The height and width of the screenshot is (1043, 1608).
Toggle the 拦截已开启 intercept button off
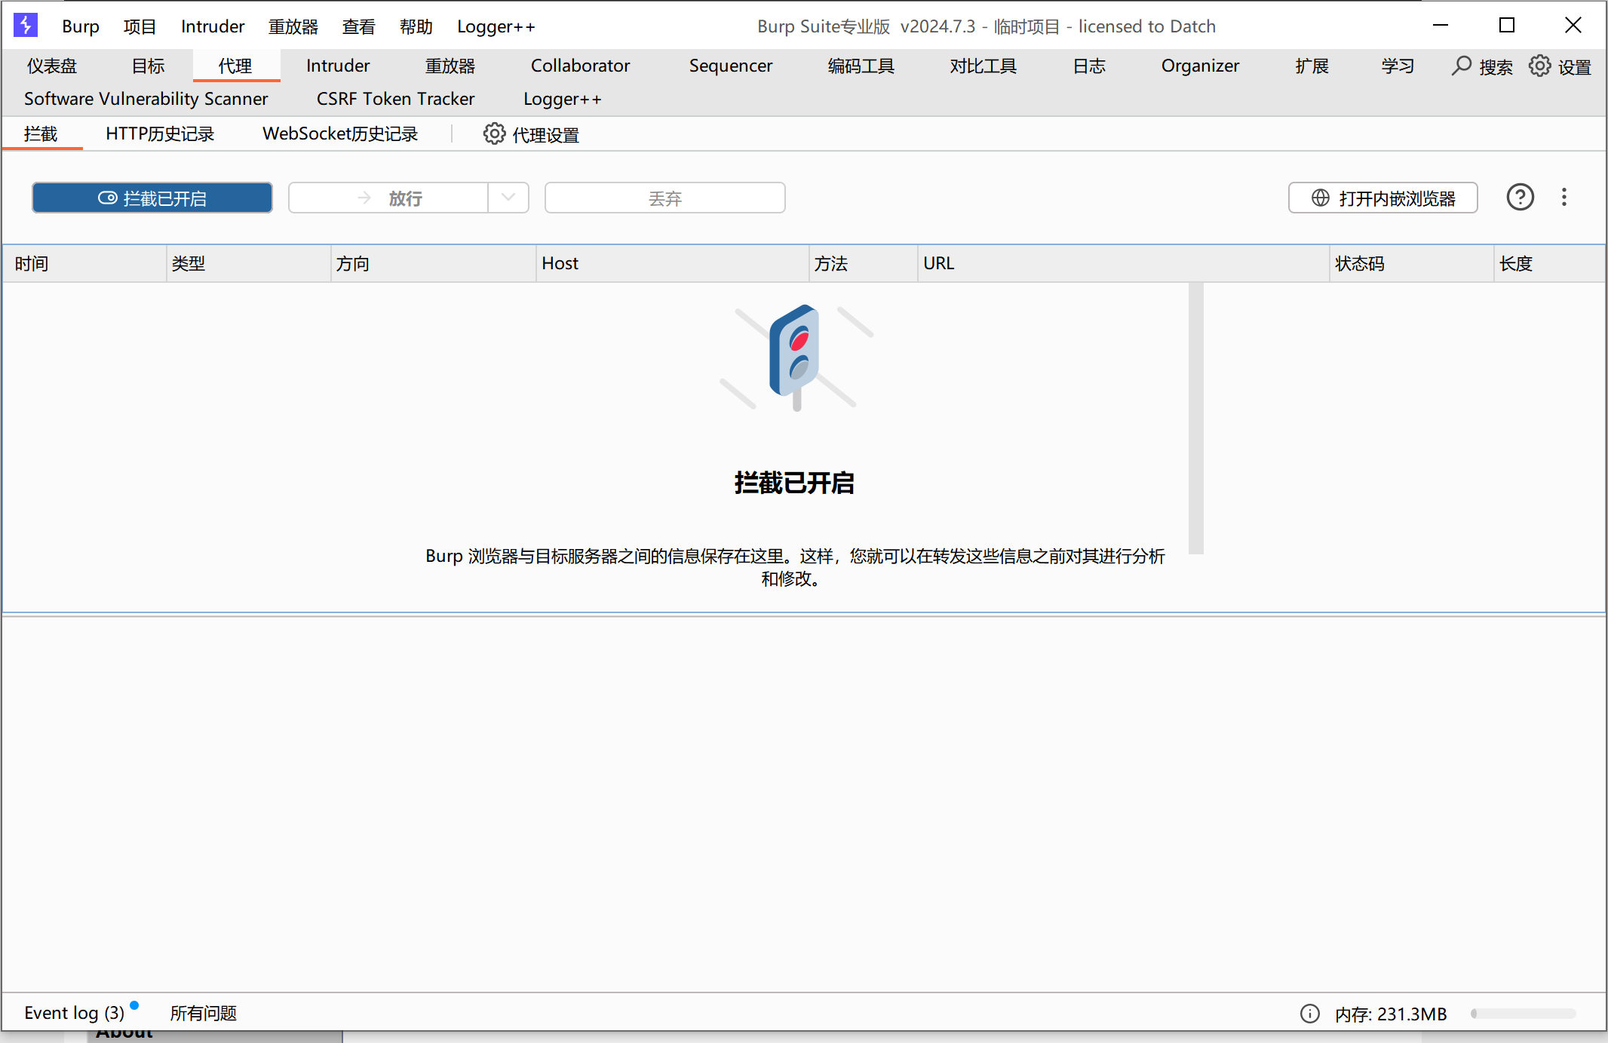pos(152,198)
